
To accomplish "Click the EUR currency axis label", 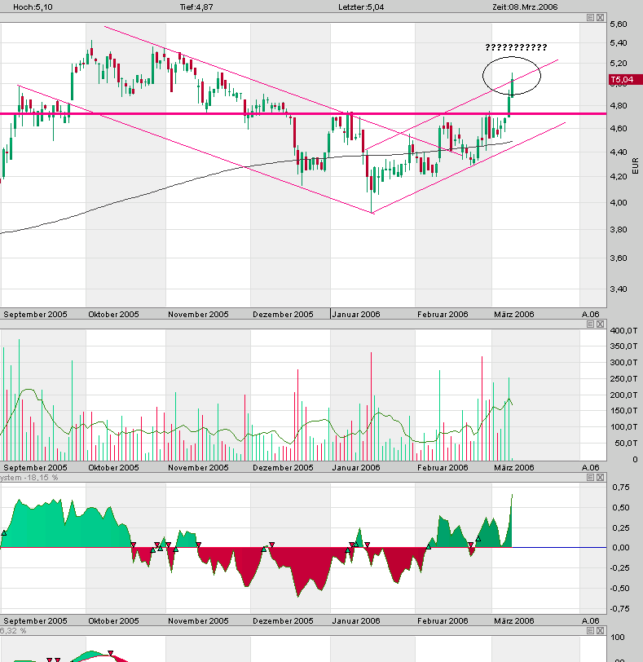I will 635,165.
